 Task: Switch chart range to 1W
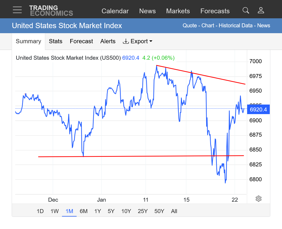55,211
